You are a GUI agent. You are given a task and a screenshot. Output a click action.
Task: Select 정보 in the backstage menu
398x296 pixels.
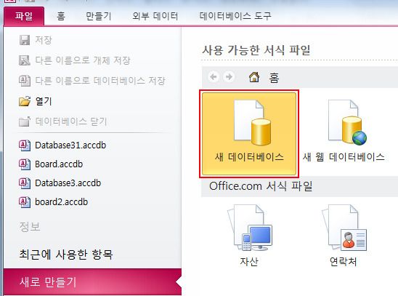click(x=30, y=227)
